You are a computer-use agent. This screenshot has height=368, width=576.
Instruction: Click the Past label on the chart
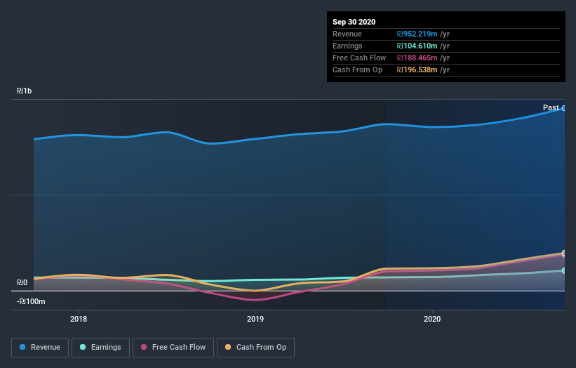click(551, 107)
